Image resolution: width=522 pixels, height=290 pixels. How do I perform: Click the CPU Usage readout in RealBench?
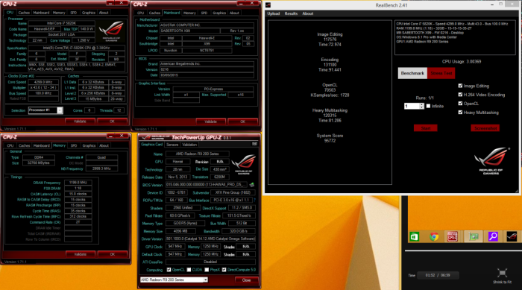(x=462, y=62)
